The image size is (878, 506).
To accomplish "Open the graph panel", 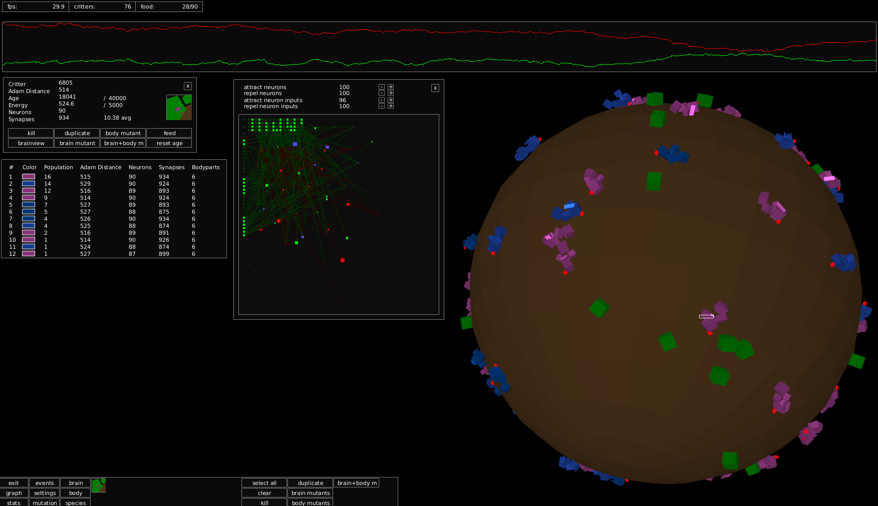I will coord(14,493).
